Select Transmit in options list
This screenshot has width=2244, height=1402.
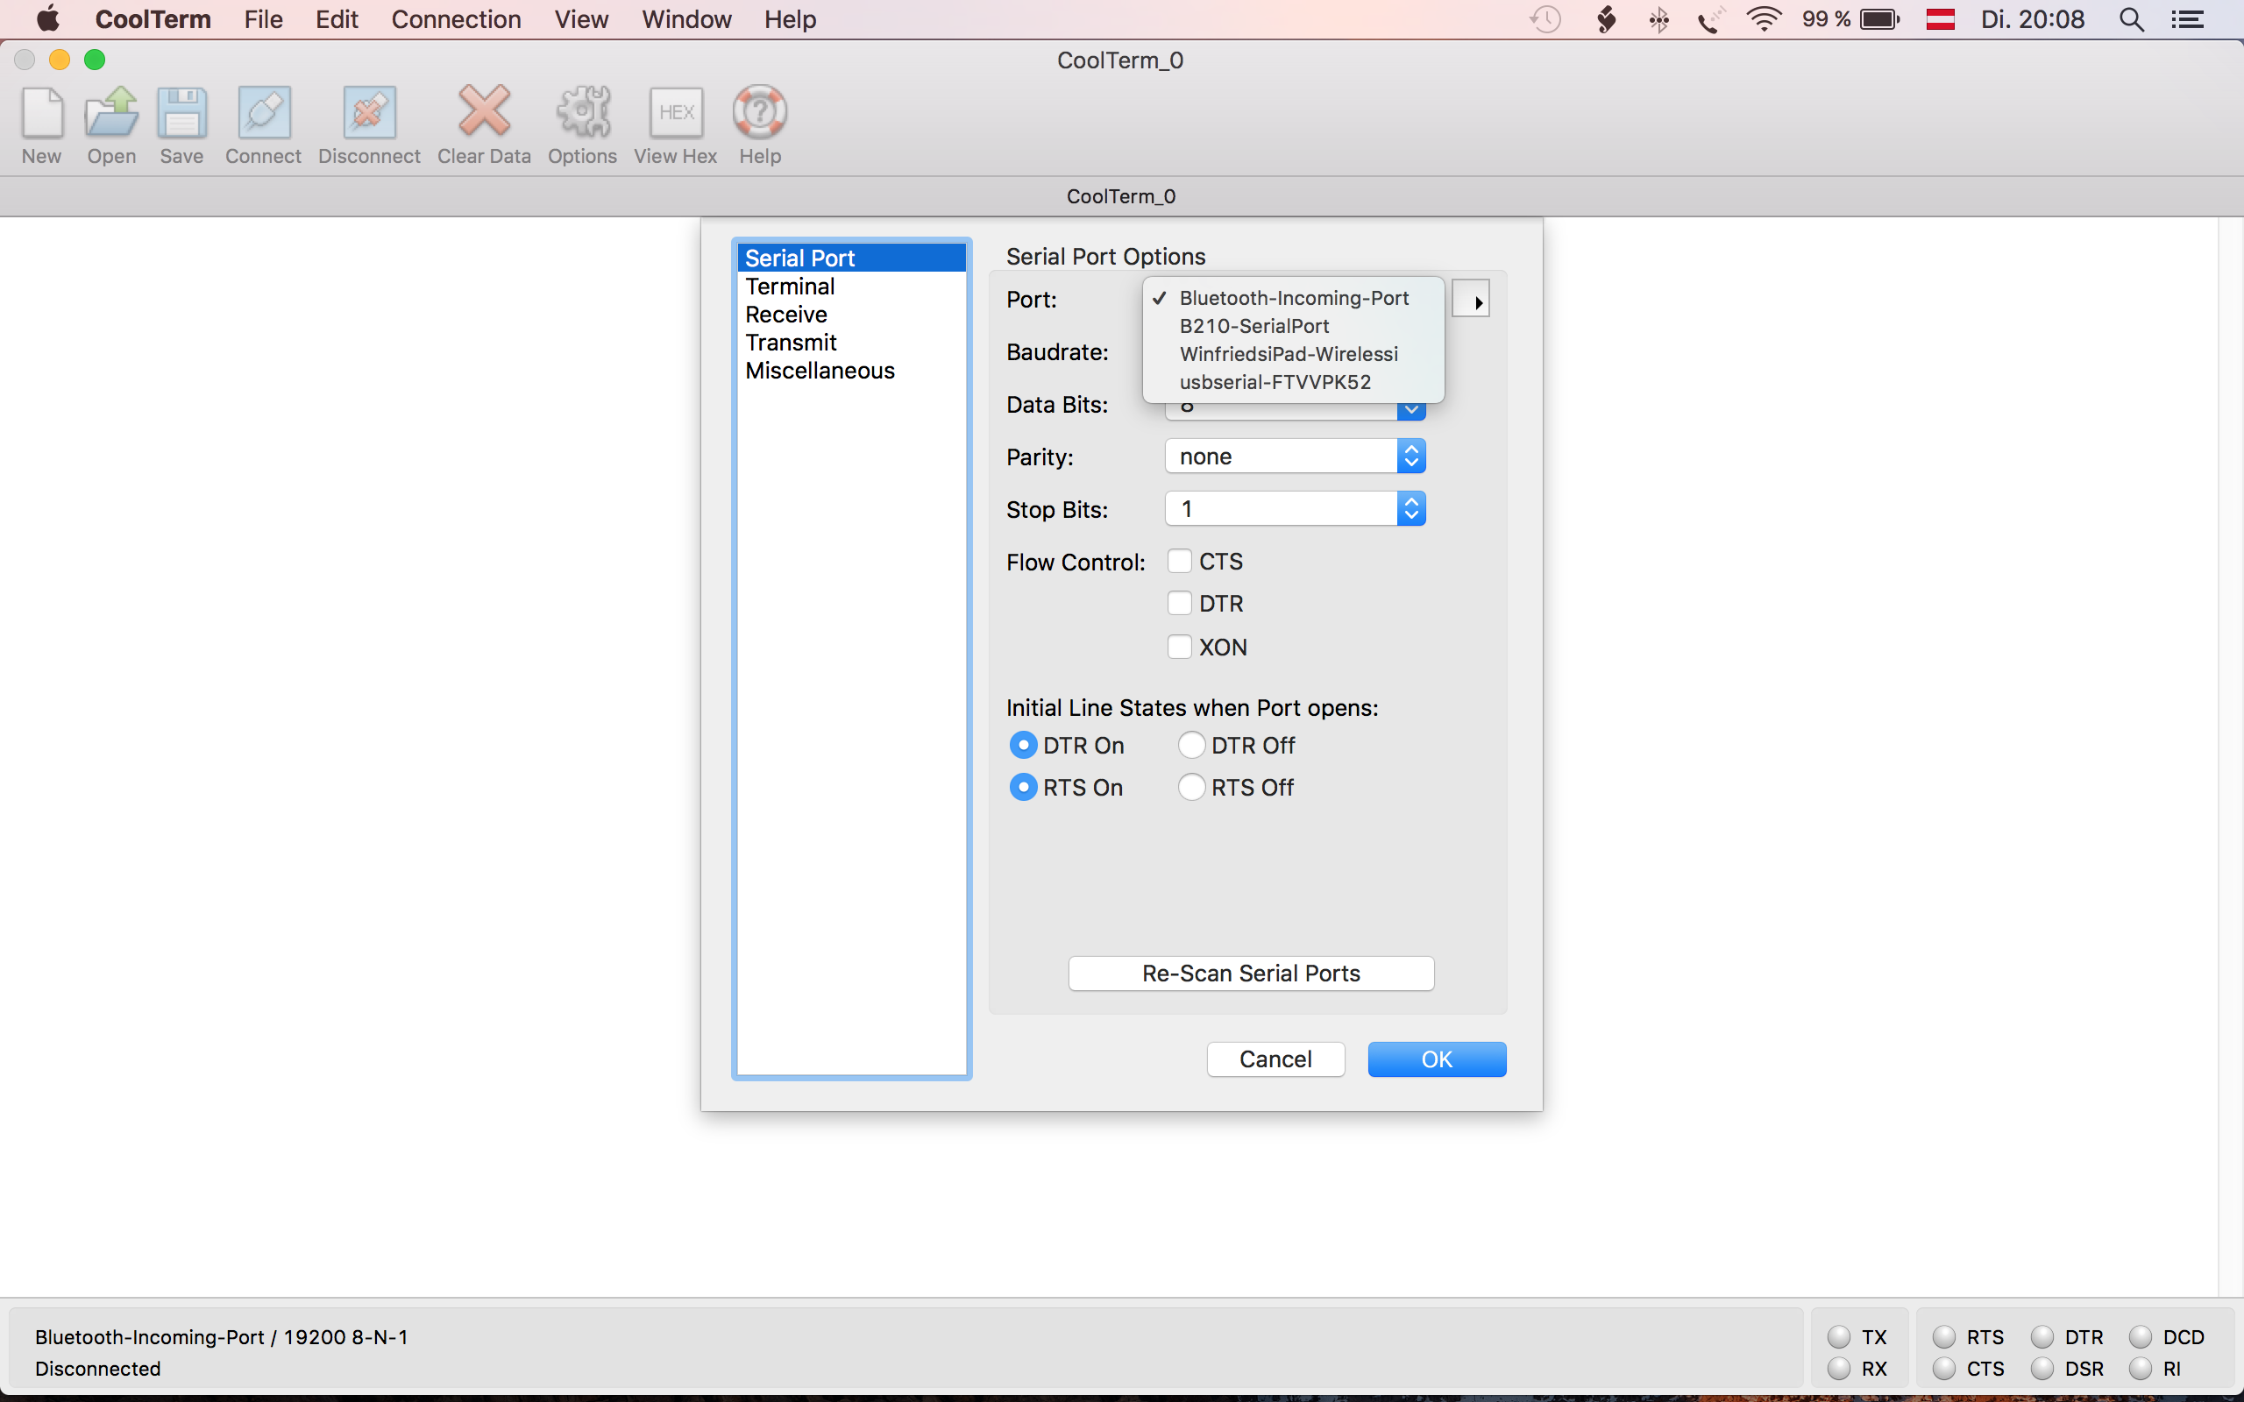point(851,342)
